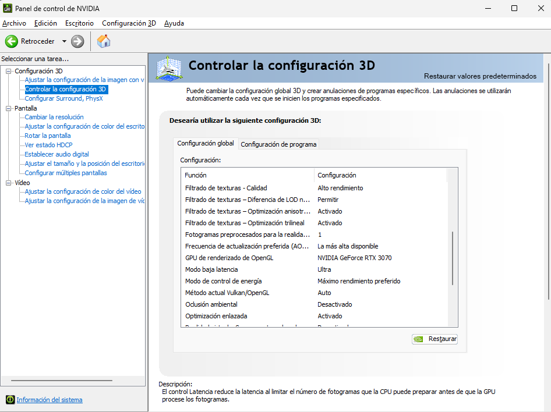Collapse the Pantalla tree node
This screenshot has height=412, width=551.
(8, 108)
